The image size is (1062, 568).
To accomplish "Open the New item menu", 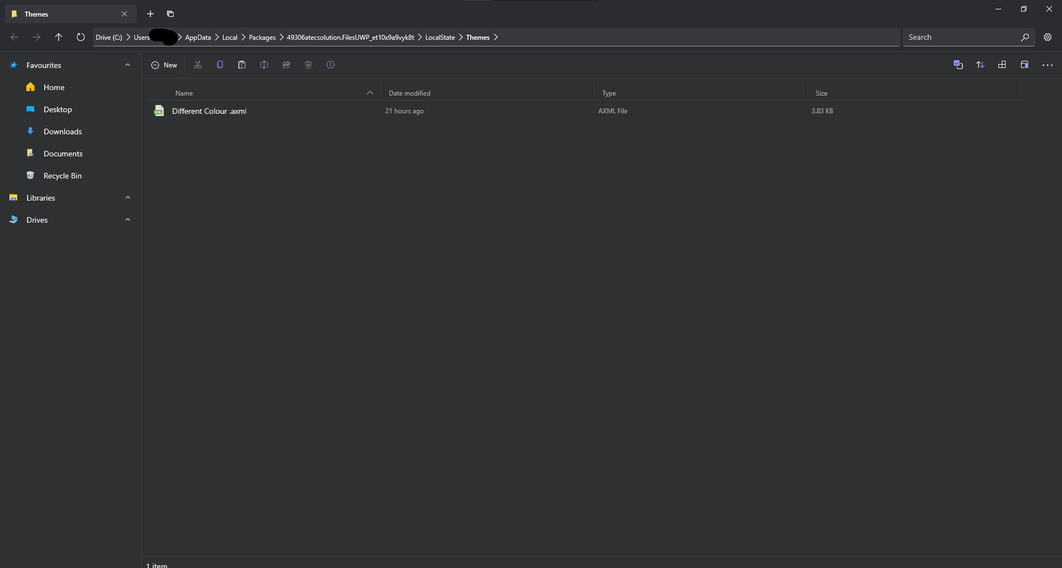I will [x=164, y=65].
